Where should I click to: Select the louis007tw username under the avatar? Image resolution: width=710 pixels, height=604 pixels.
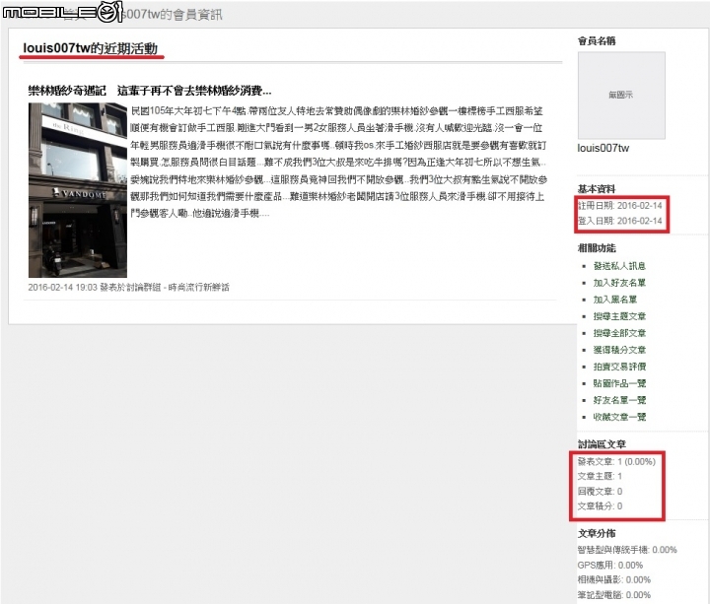coord(603,148)
